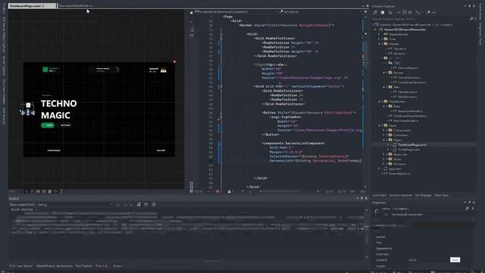The height and width of the screenshot is (273, 485).
Task: Collapse the Views folder
Action: coord(379,125)
